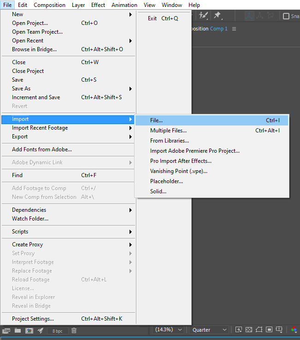Open the Quarter resolution dropdown
This screenshot has height=340, width=300.
[209, 330]
